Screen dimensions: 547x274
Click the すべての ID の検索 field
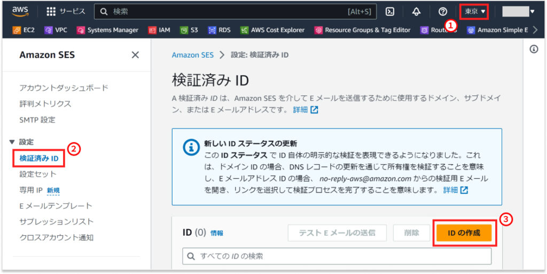337,256
